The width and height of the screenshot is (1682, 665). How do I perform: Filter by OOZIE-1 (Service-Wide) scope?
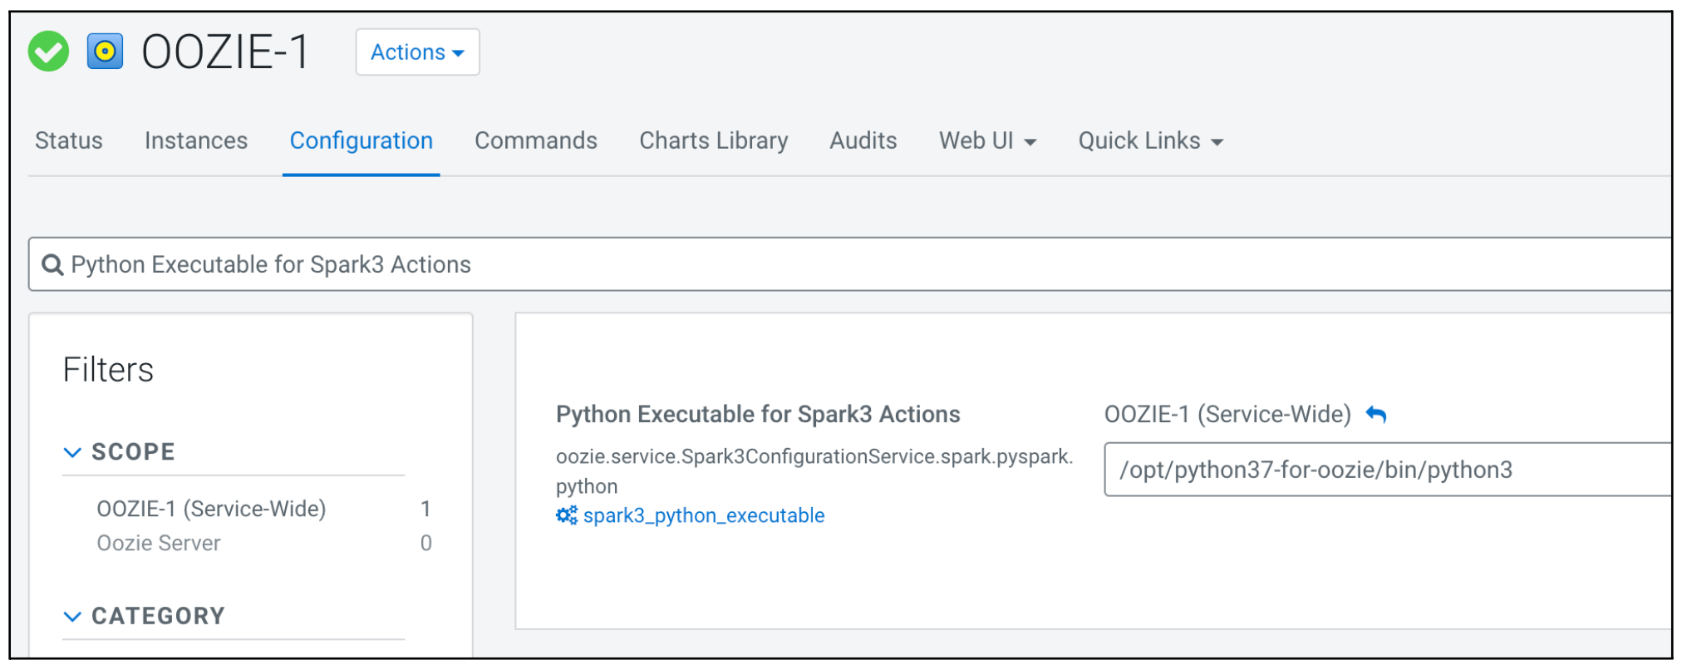click(211, 509)
